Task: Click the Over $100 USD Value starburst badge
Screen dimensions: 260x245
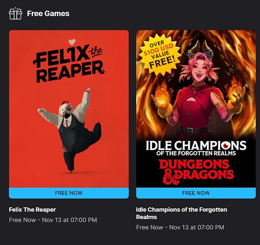Action: [160, 55]
